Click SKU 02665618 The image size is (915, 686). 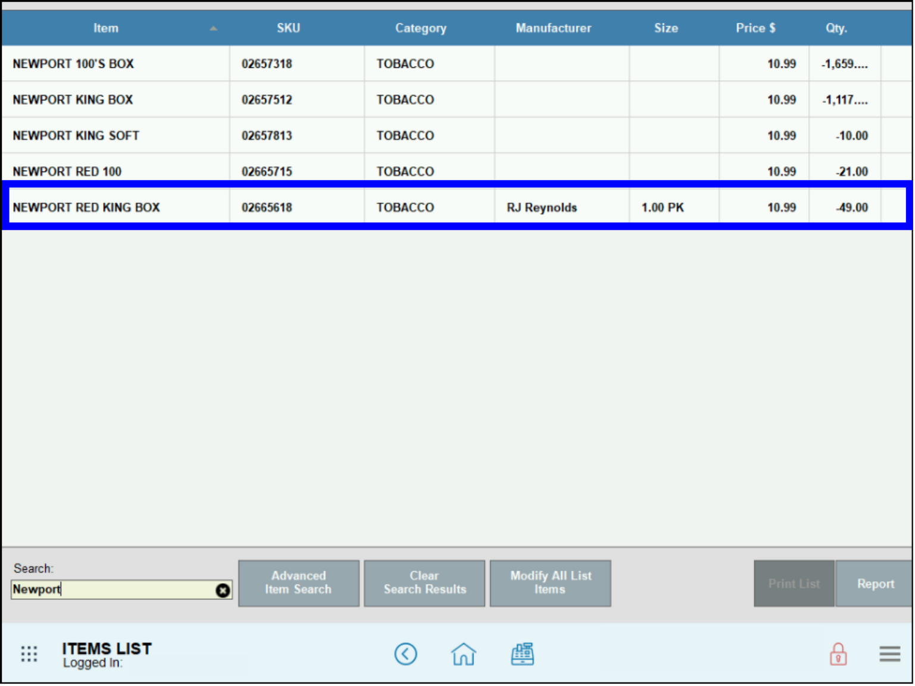pos(267,208)
